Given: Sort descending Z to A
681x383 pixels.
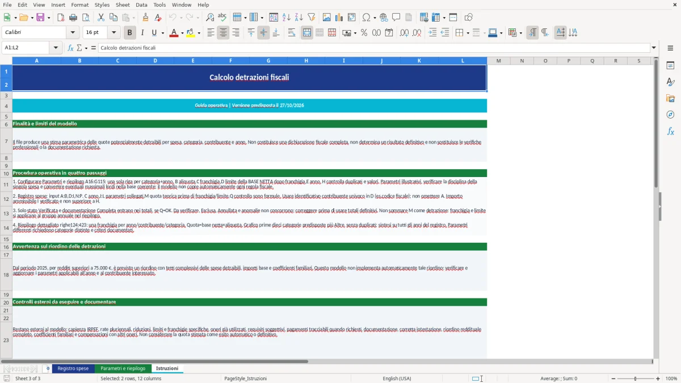Looking at the screenshot, I should click(x=299, y=18).
